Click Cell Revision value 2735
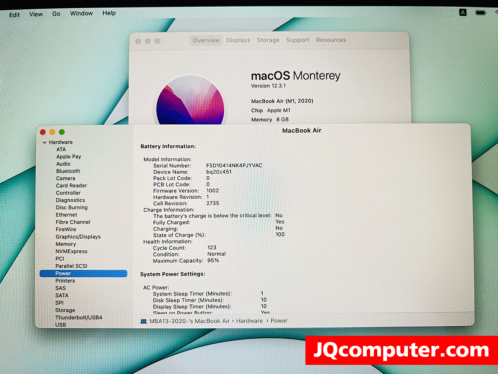This screenshot has height=374, width=498. coord(212,203)
